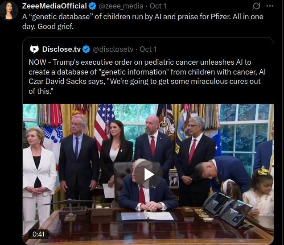Click the video thumbnail of the signing ceremony
284x245 pixels.
point(148,174)
